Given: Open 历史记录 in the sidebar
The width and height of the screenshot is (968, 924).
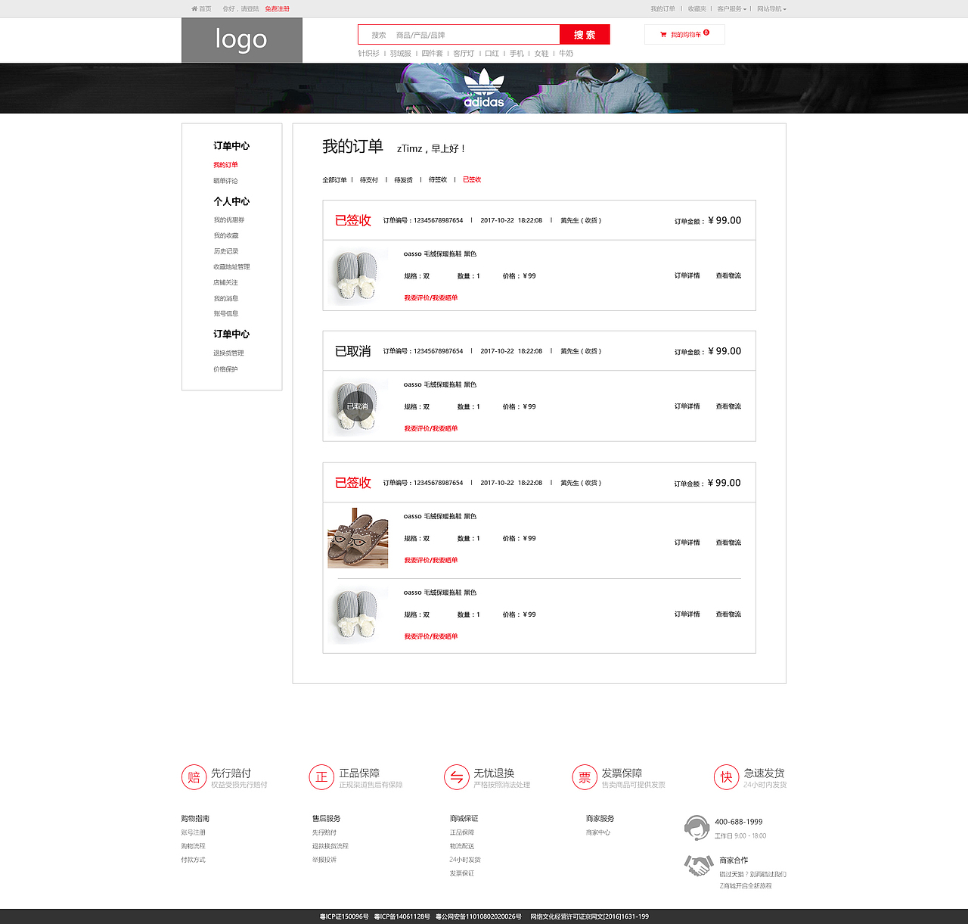Looking at the screenshot, I should click(225, 251).
